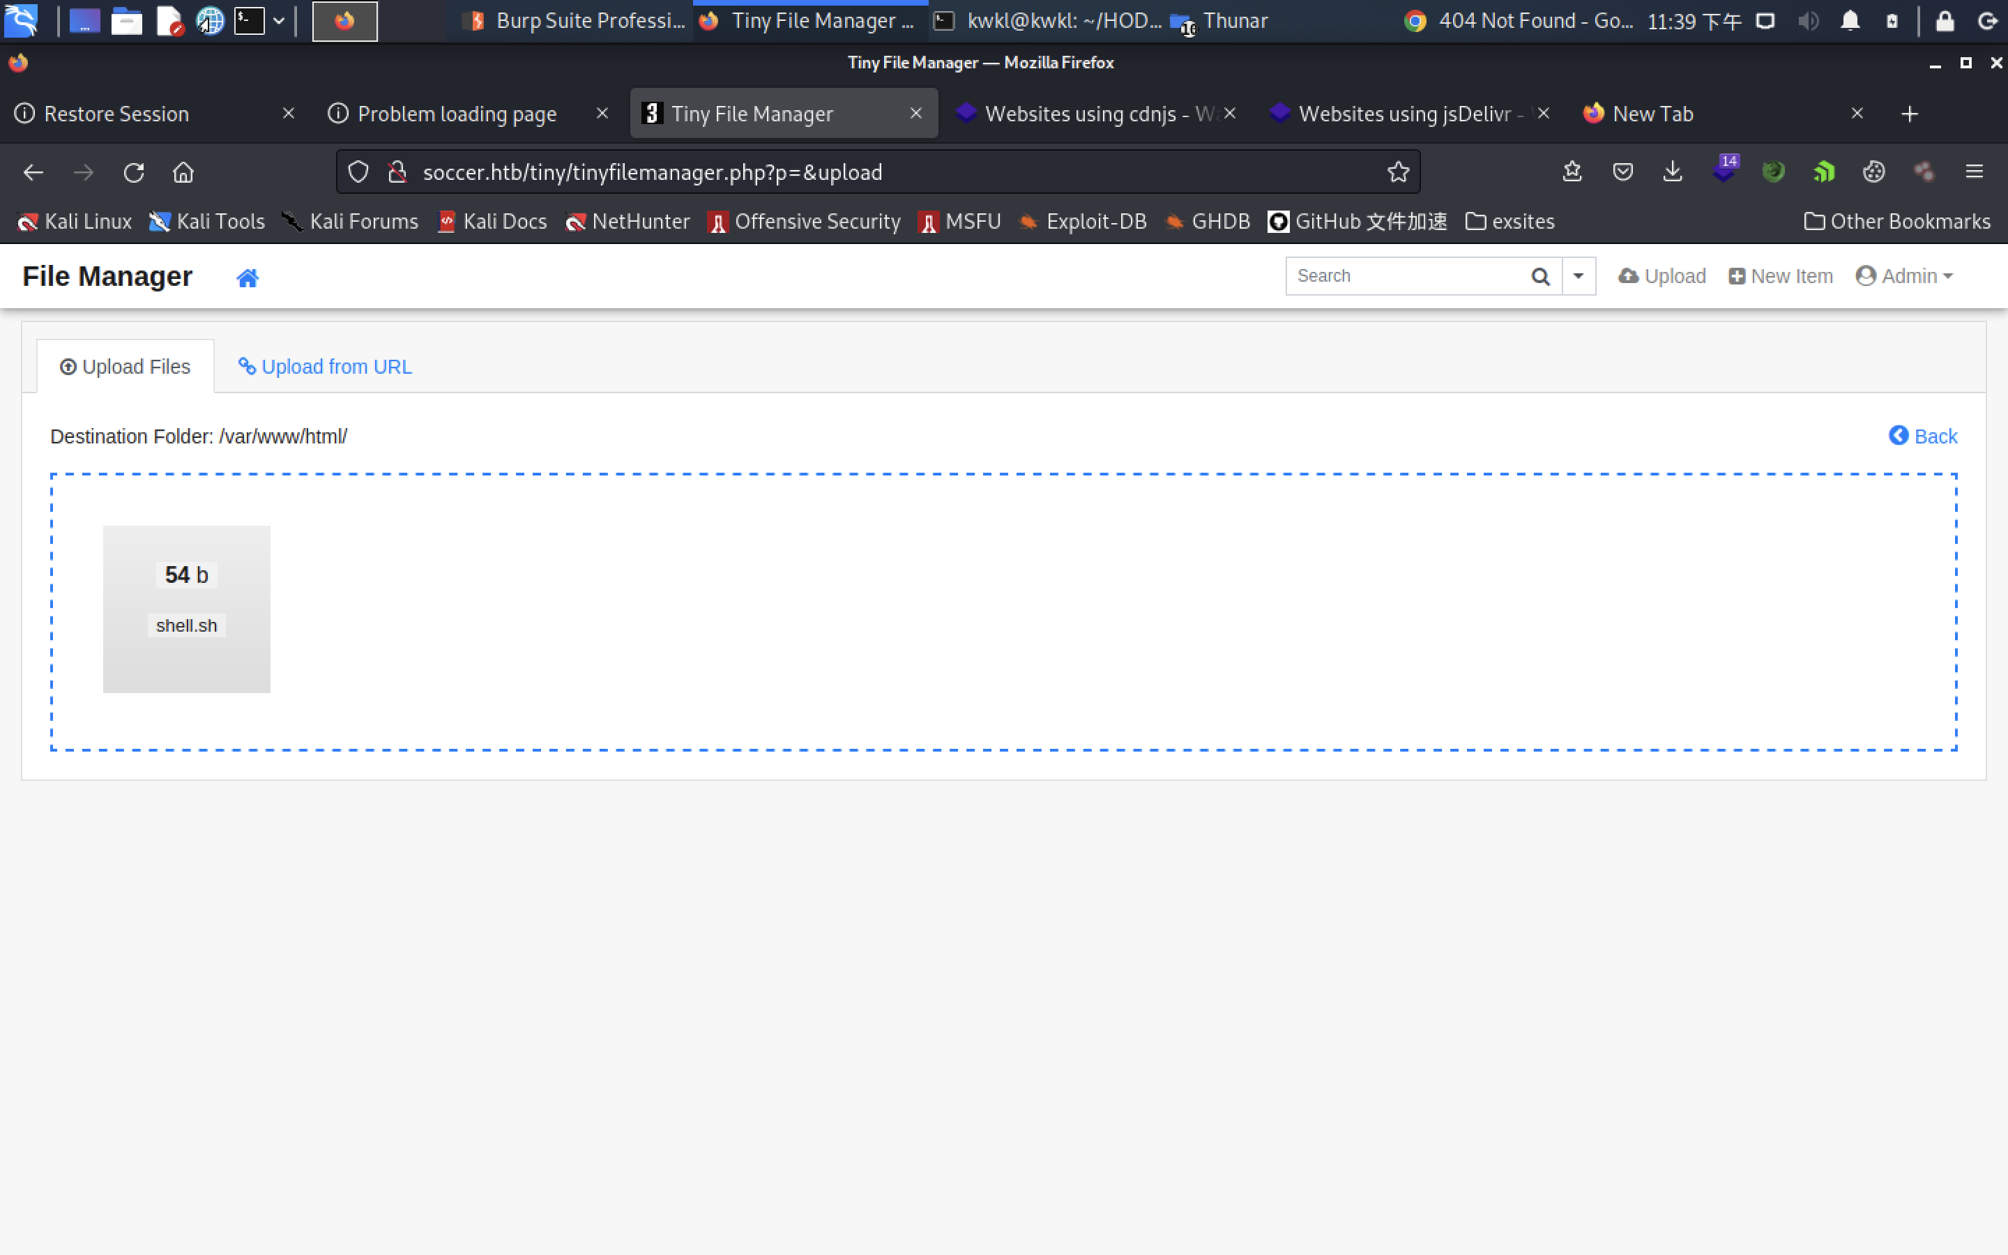Screen dimensions: 2008x1255
Task: Expand the advanced search dropdown arrow
Action: 1579,276
